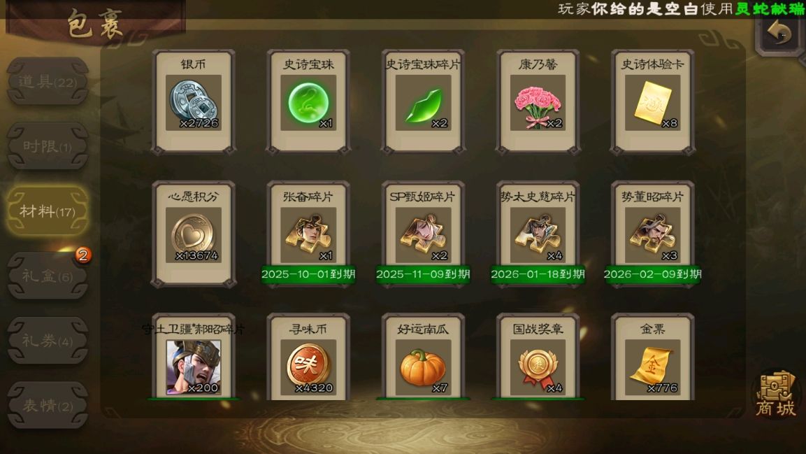Screen dimensions: 806x454
Task: Select the 史诗体验卡 gold card item
Action: point(652,102)
